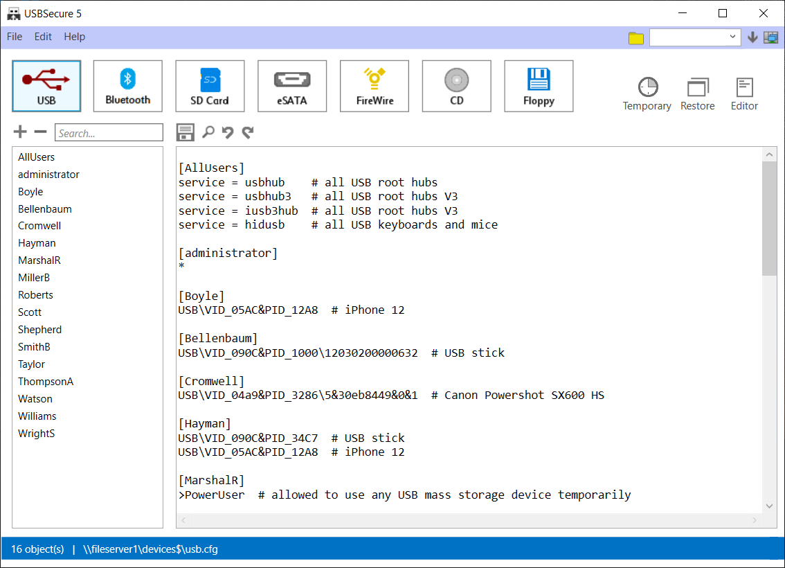Viewport: 785px width, 568px height.
Task: Undo the last edit
Action: pyautogui.click(x=228, y=132)
